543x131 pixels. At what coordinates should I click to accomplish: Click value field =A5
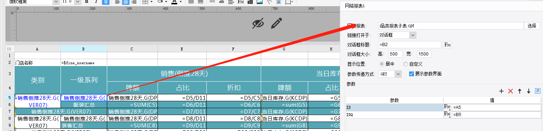(x=496, y=107)
